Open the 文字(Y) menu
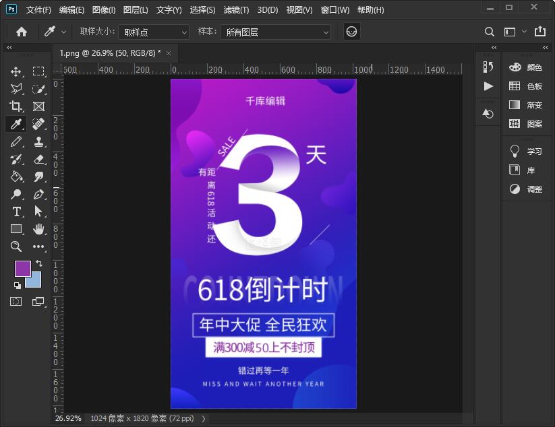Viewport: 555px width, 427px height. tap(169, 10)
